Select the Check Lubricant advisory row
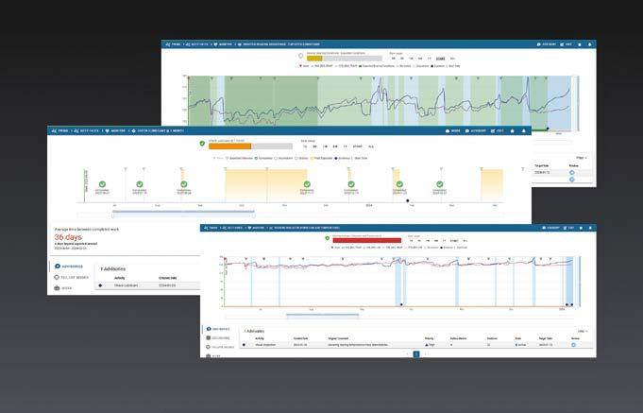The height and width of the screenshot is (413, 643). coord(147,285)
